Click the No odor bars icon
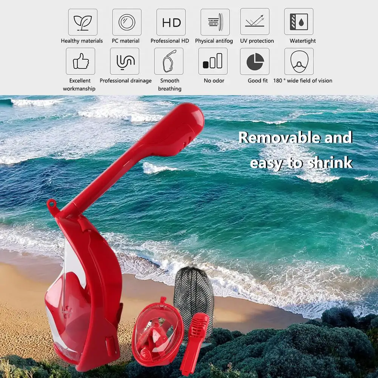This screenshot has height=378, width=378. click(x=213, y=61)
